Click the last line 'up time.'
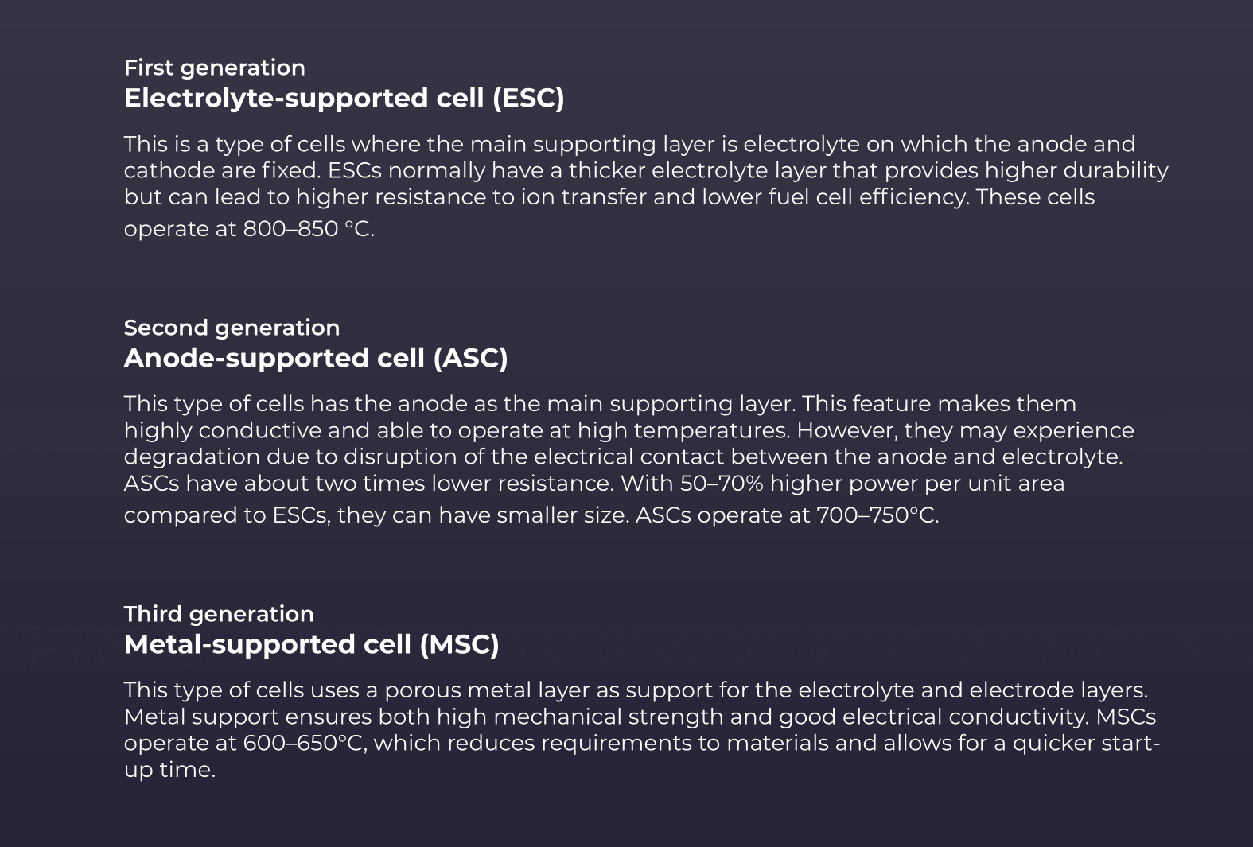This screenshot has height=847, width=1253. [170, 771]
